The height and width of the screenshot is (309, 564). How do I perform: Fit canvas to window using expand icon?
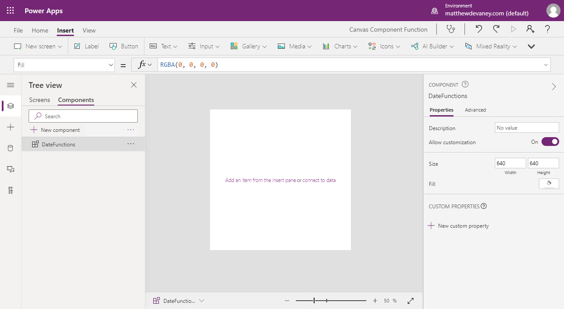pos(410,301)
